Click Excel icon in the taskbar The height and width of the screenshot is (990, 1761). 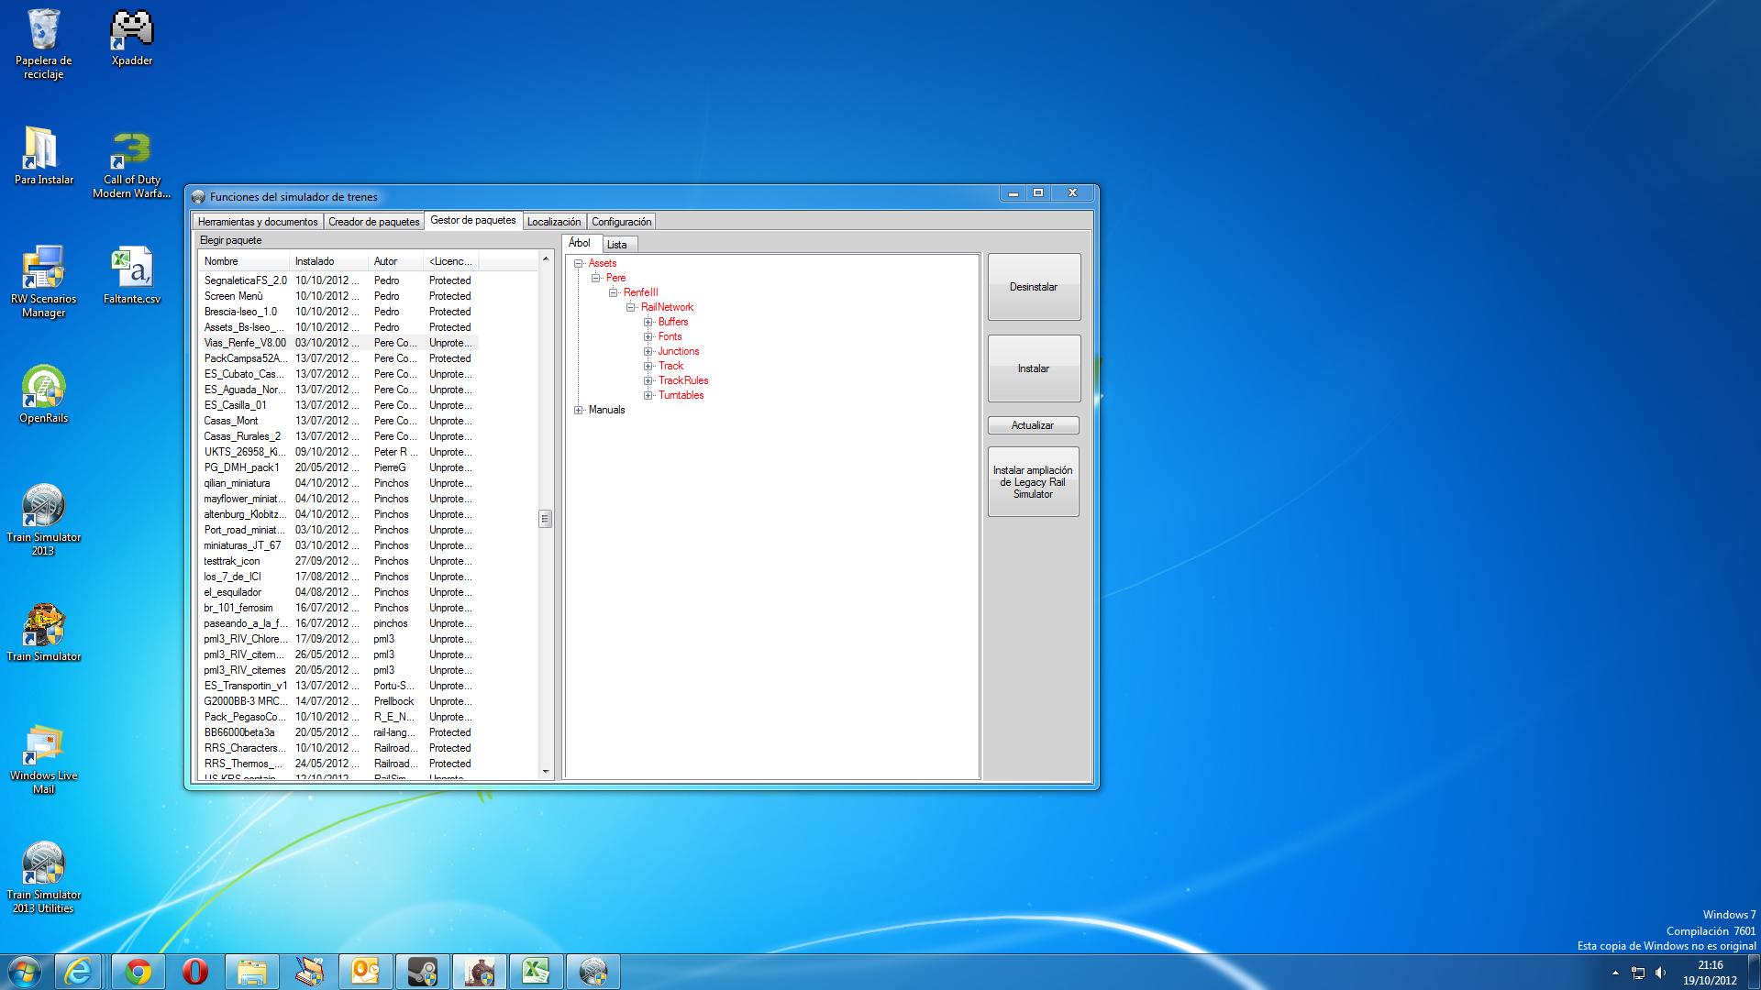coord(536,972)
